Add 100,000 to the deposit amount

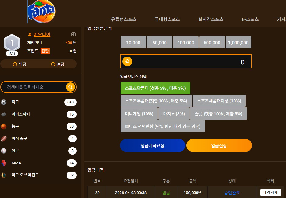pos(186,42)
